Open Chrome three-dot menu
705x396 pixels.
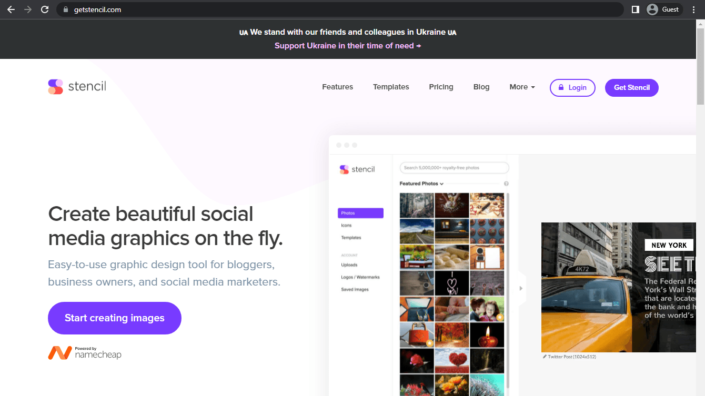click(695, 9)
